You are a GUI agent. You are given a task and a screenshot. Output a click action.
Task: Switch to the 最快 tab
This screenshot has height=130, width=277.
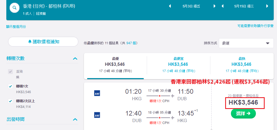[x=241, y=65]
